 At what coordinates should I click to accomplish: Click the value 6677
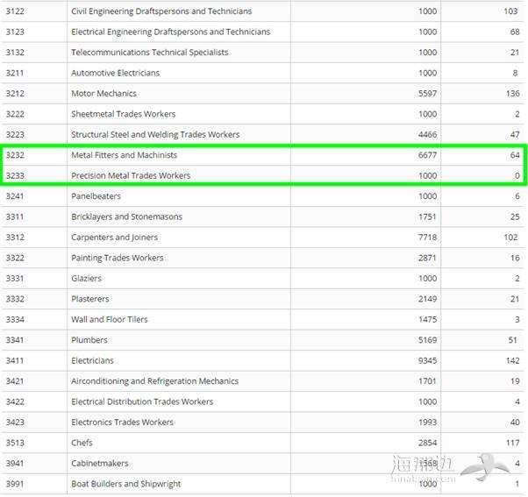[x=427, y=155]
